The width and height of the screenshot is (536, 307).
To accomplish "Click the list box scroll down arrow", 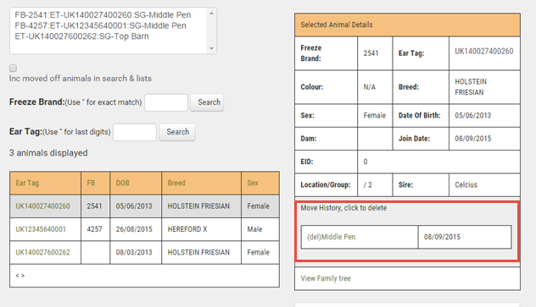I will [211, 48].
